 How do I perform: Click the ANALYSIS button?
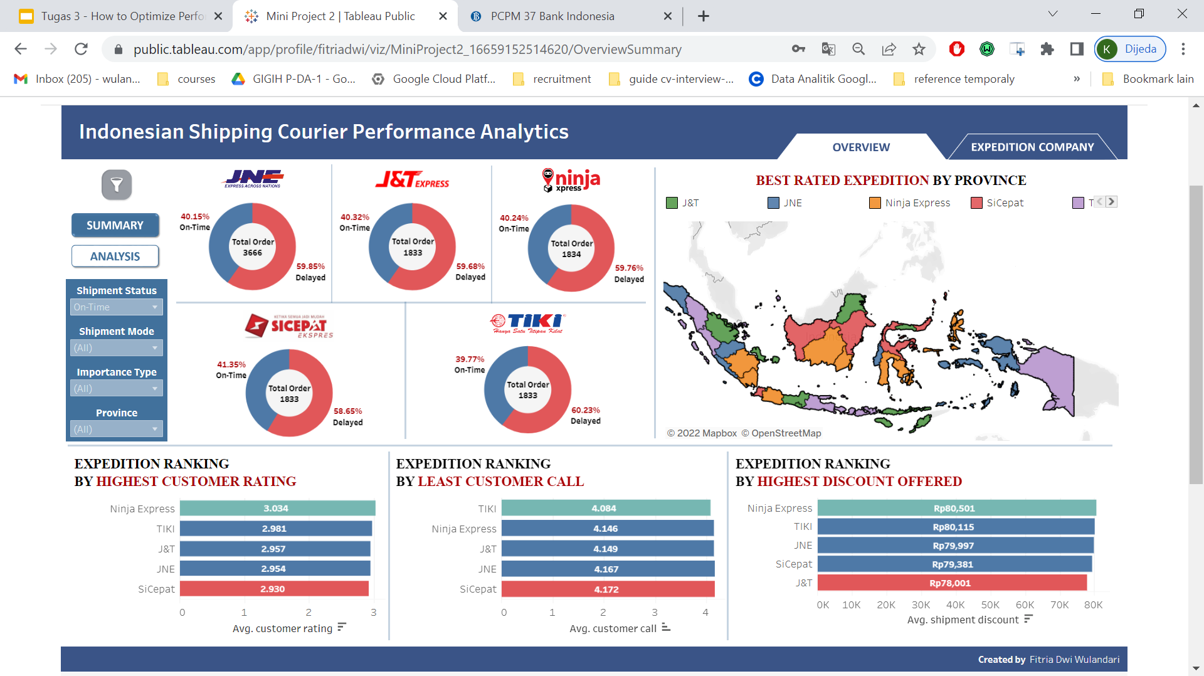[x=115, y=256]
